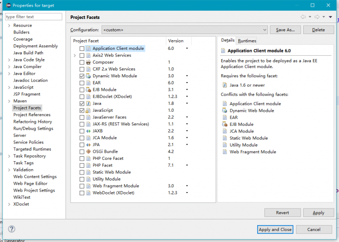Open Deployment Assembly page

(35, 46)
